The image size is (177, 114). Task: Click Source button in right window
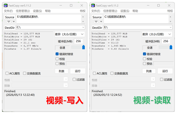(x=97, y=17)
